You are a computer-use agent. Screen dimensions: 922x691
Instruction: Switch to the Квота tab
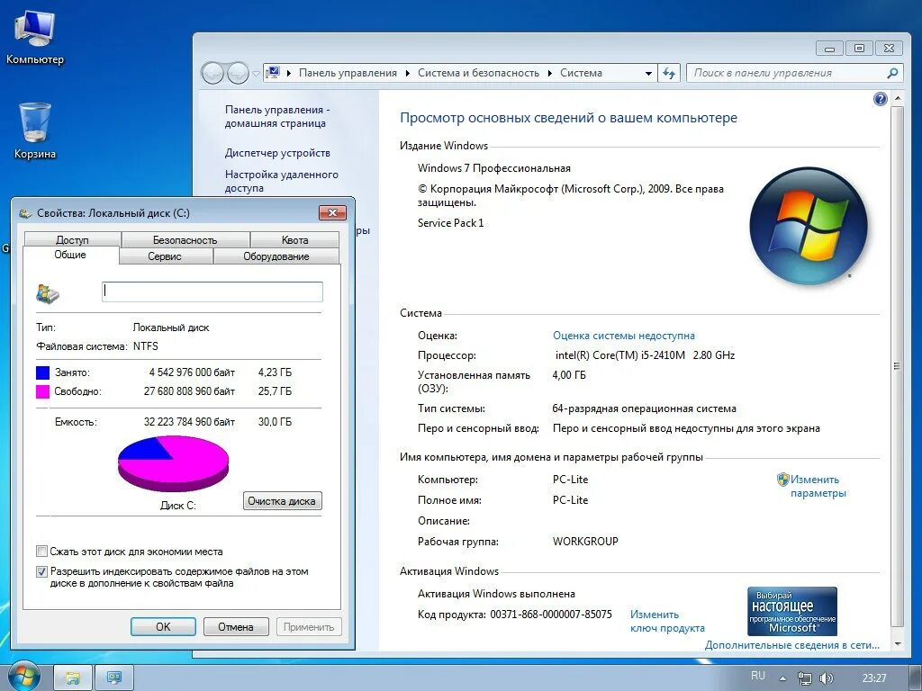294,239
